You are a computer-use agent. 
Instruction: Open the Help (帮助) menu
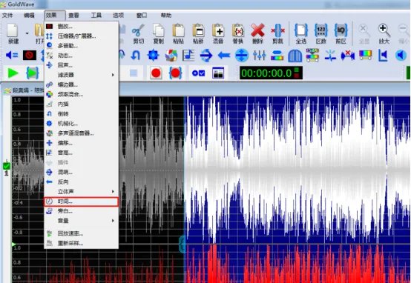click(x=166, y=16)
